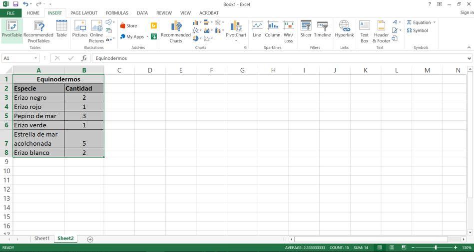This screenshot has height=252, width=474.
Task: Open the Office Store add-ins
Action: (128, 25)
